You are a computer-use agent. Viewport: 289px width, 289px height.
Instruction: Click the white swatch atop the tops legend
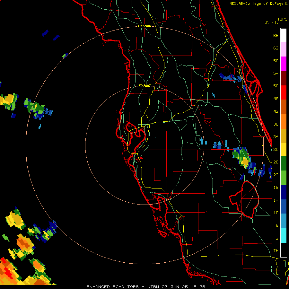pyautogui.click(x=284, y=35)
